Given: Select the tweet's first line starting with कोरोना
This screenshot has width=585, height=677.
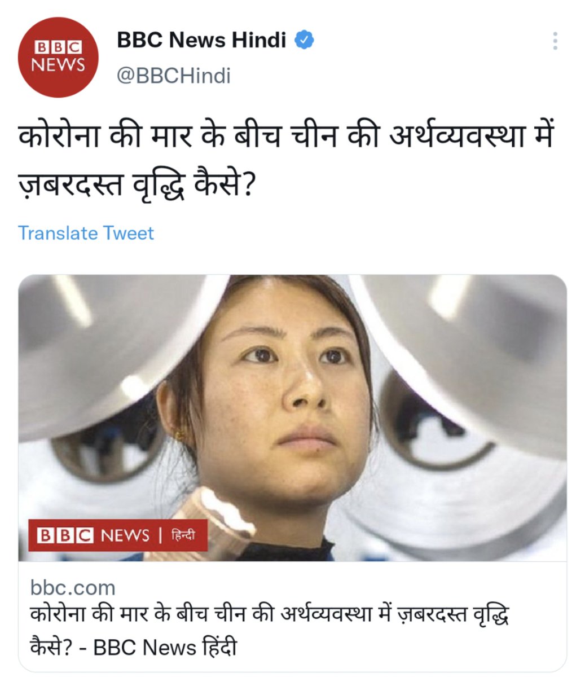Looking at the screenshot, I should click(x=287, y=138).
